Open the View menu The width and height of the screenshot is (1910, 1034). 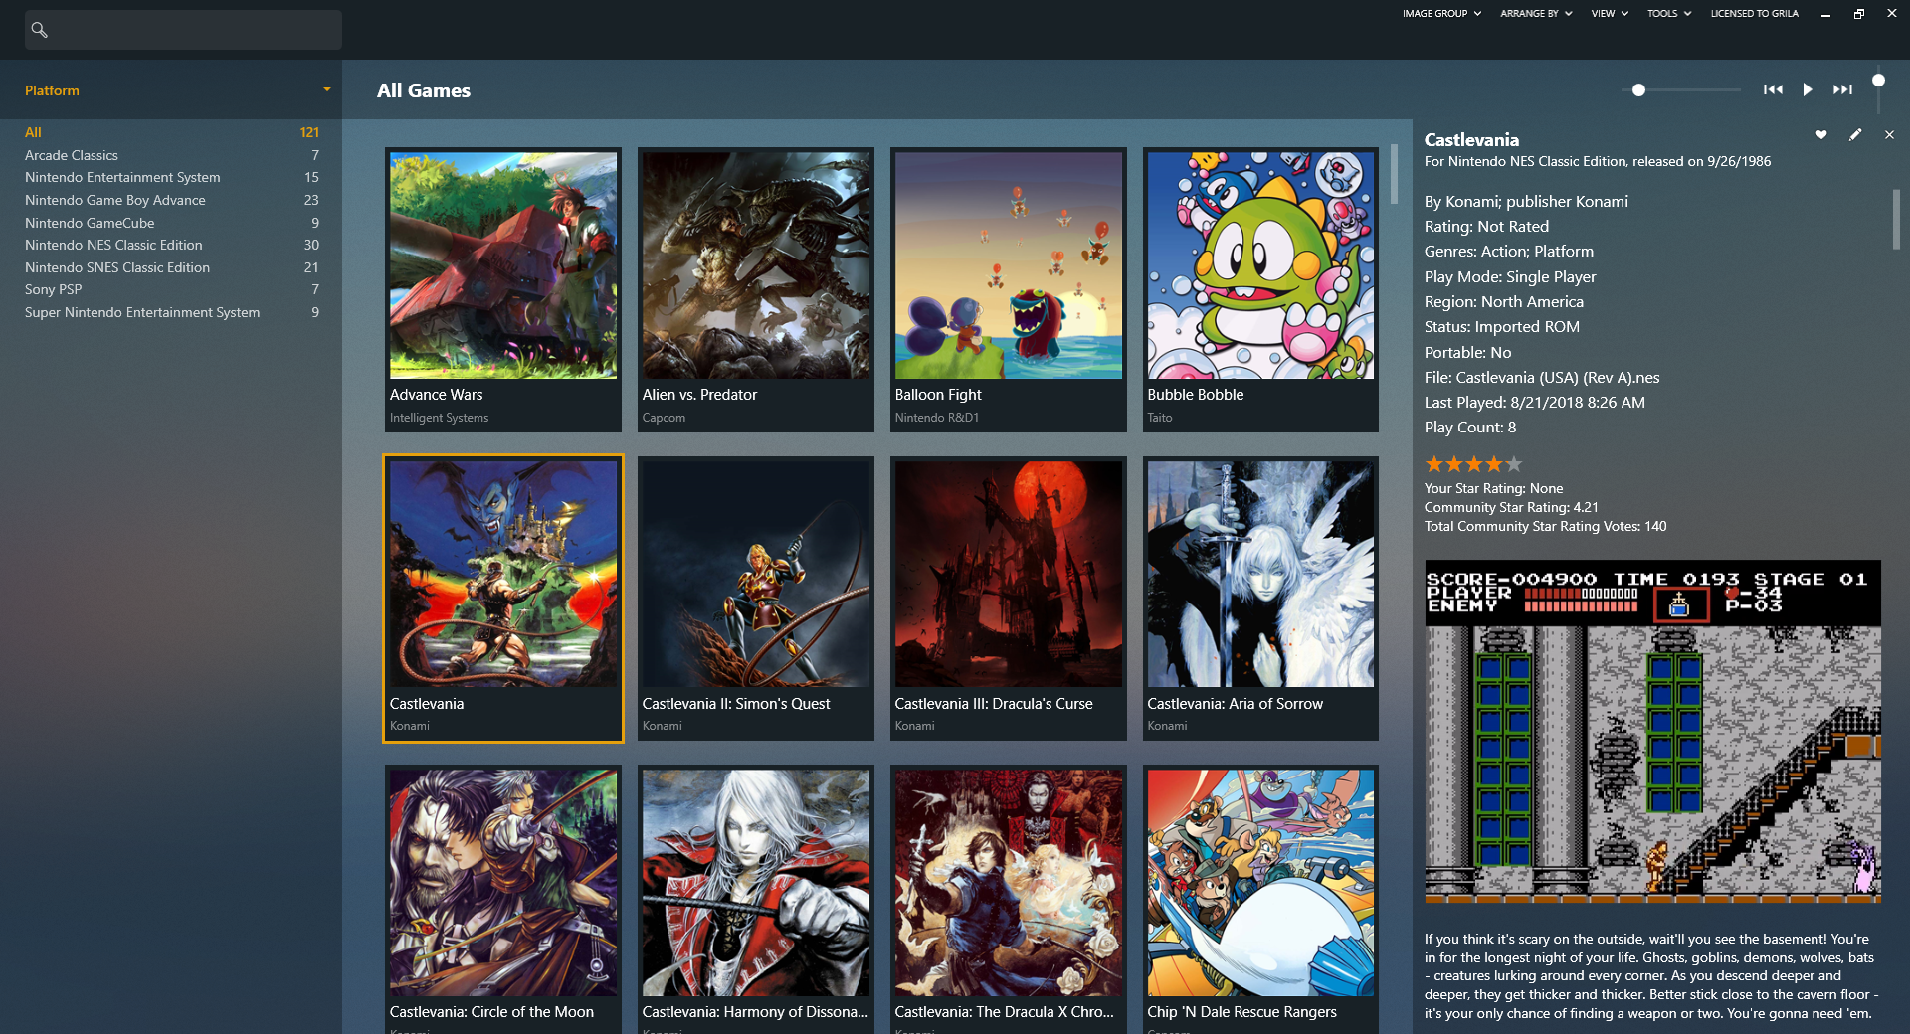tap(1610, 14)
